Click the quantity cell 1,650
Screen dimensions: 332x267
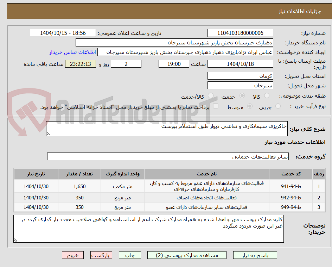[79, 186]
